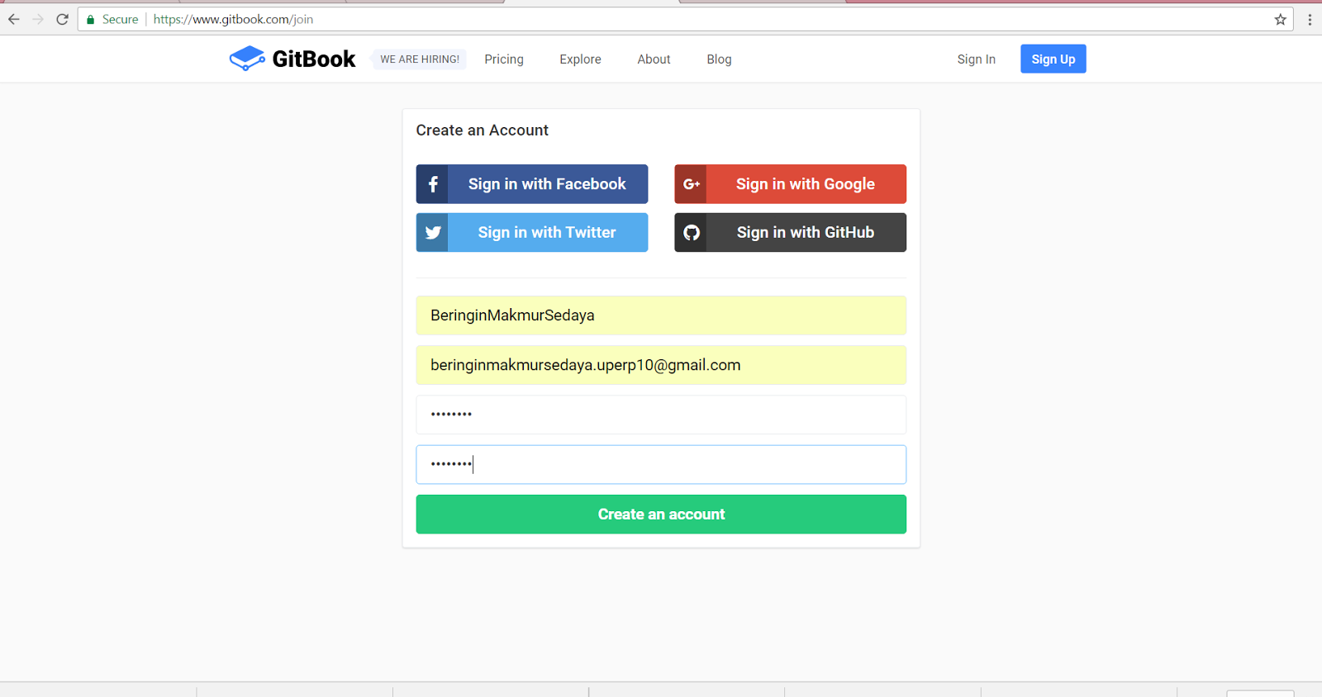Viewport: 1322px width, 697px height.
Task: Click the 'Secure' label in address bar
Action: coord(120,19)
